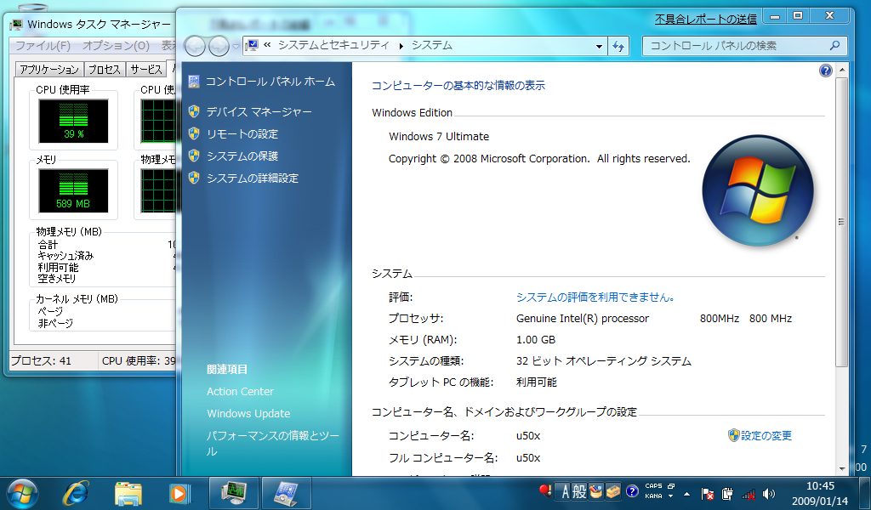Click 設定の変更 link
This screenshot has width=871, height=510.
pyautogui.click(x=766, y=436)
